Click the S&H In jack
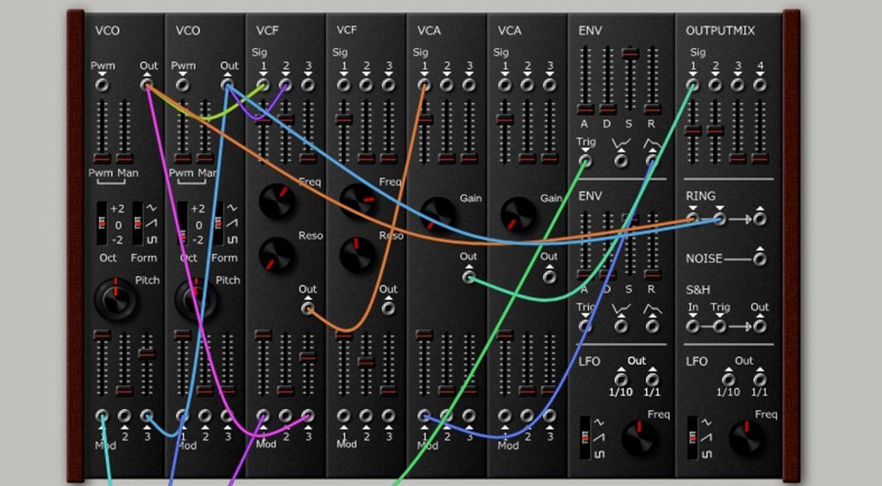Image resolution: width=882 pixels, height=486 pixels. tap(693, 326)
